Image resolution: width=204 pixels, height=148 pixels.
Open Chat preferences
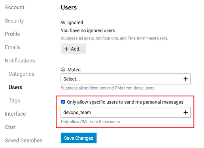[10, 127]
